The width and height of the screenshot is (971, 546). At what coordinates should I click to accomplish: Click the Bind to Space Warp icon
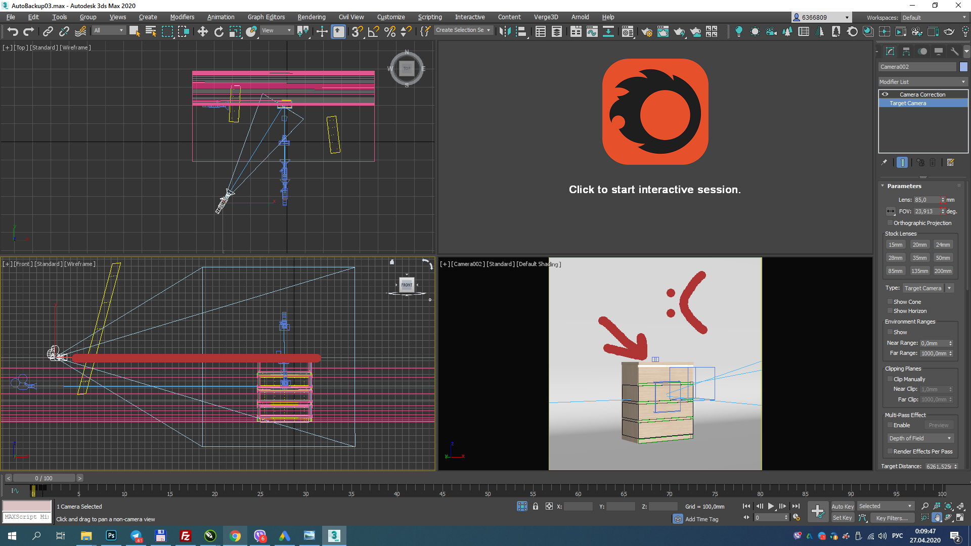[80, 31]
